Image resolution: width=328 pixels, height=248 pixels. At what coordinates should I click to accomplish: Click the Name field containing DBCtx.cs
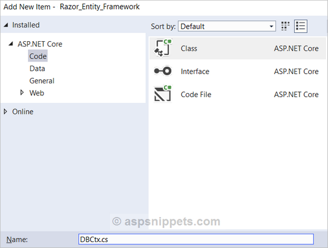point(196,239)
